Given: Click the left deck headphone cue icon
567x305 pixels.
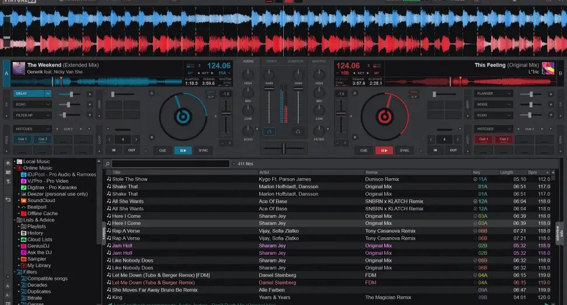Looking at the screenshot, I should pos(269,131).
